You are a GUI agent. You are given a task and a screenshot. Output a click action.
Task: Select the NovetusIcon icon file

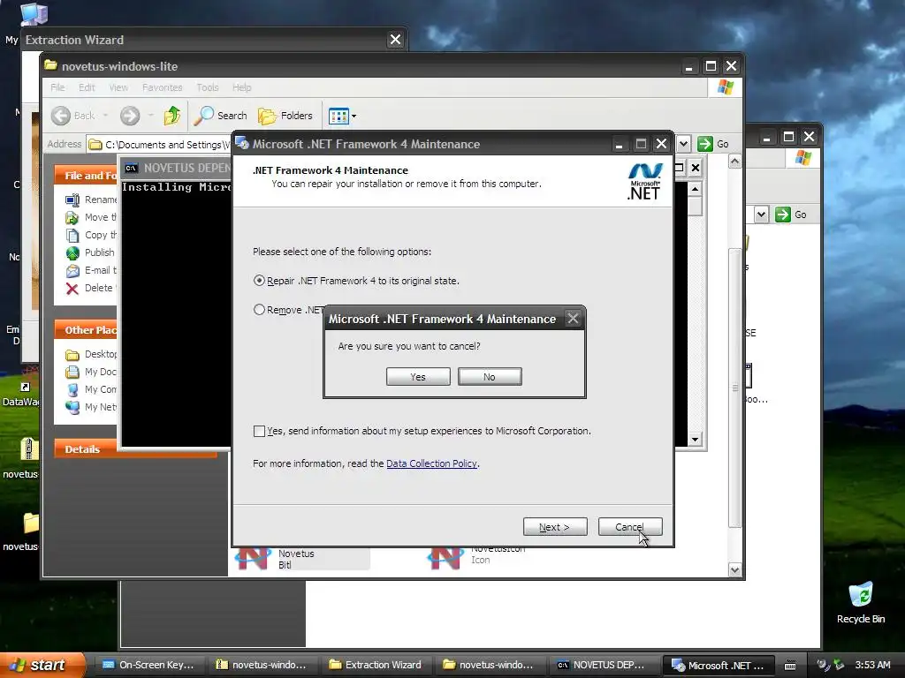445,558
